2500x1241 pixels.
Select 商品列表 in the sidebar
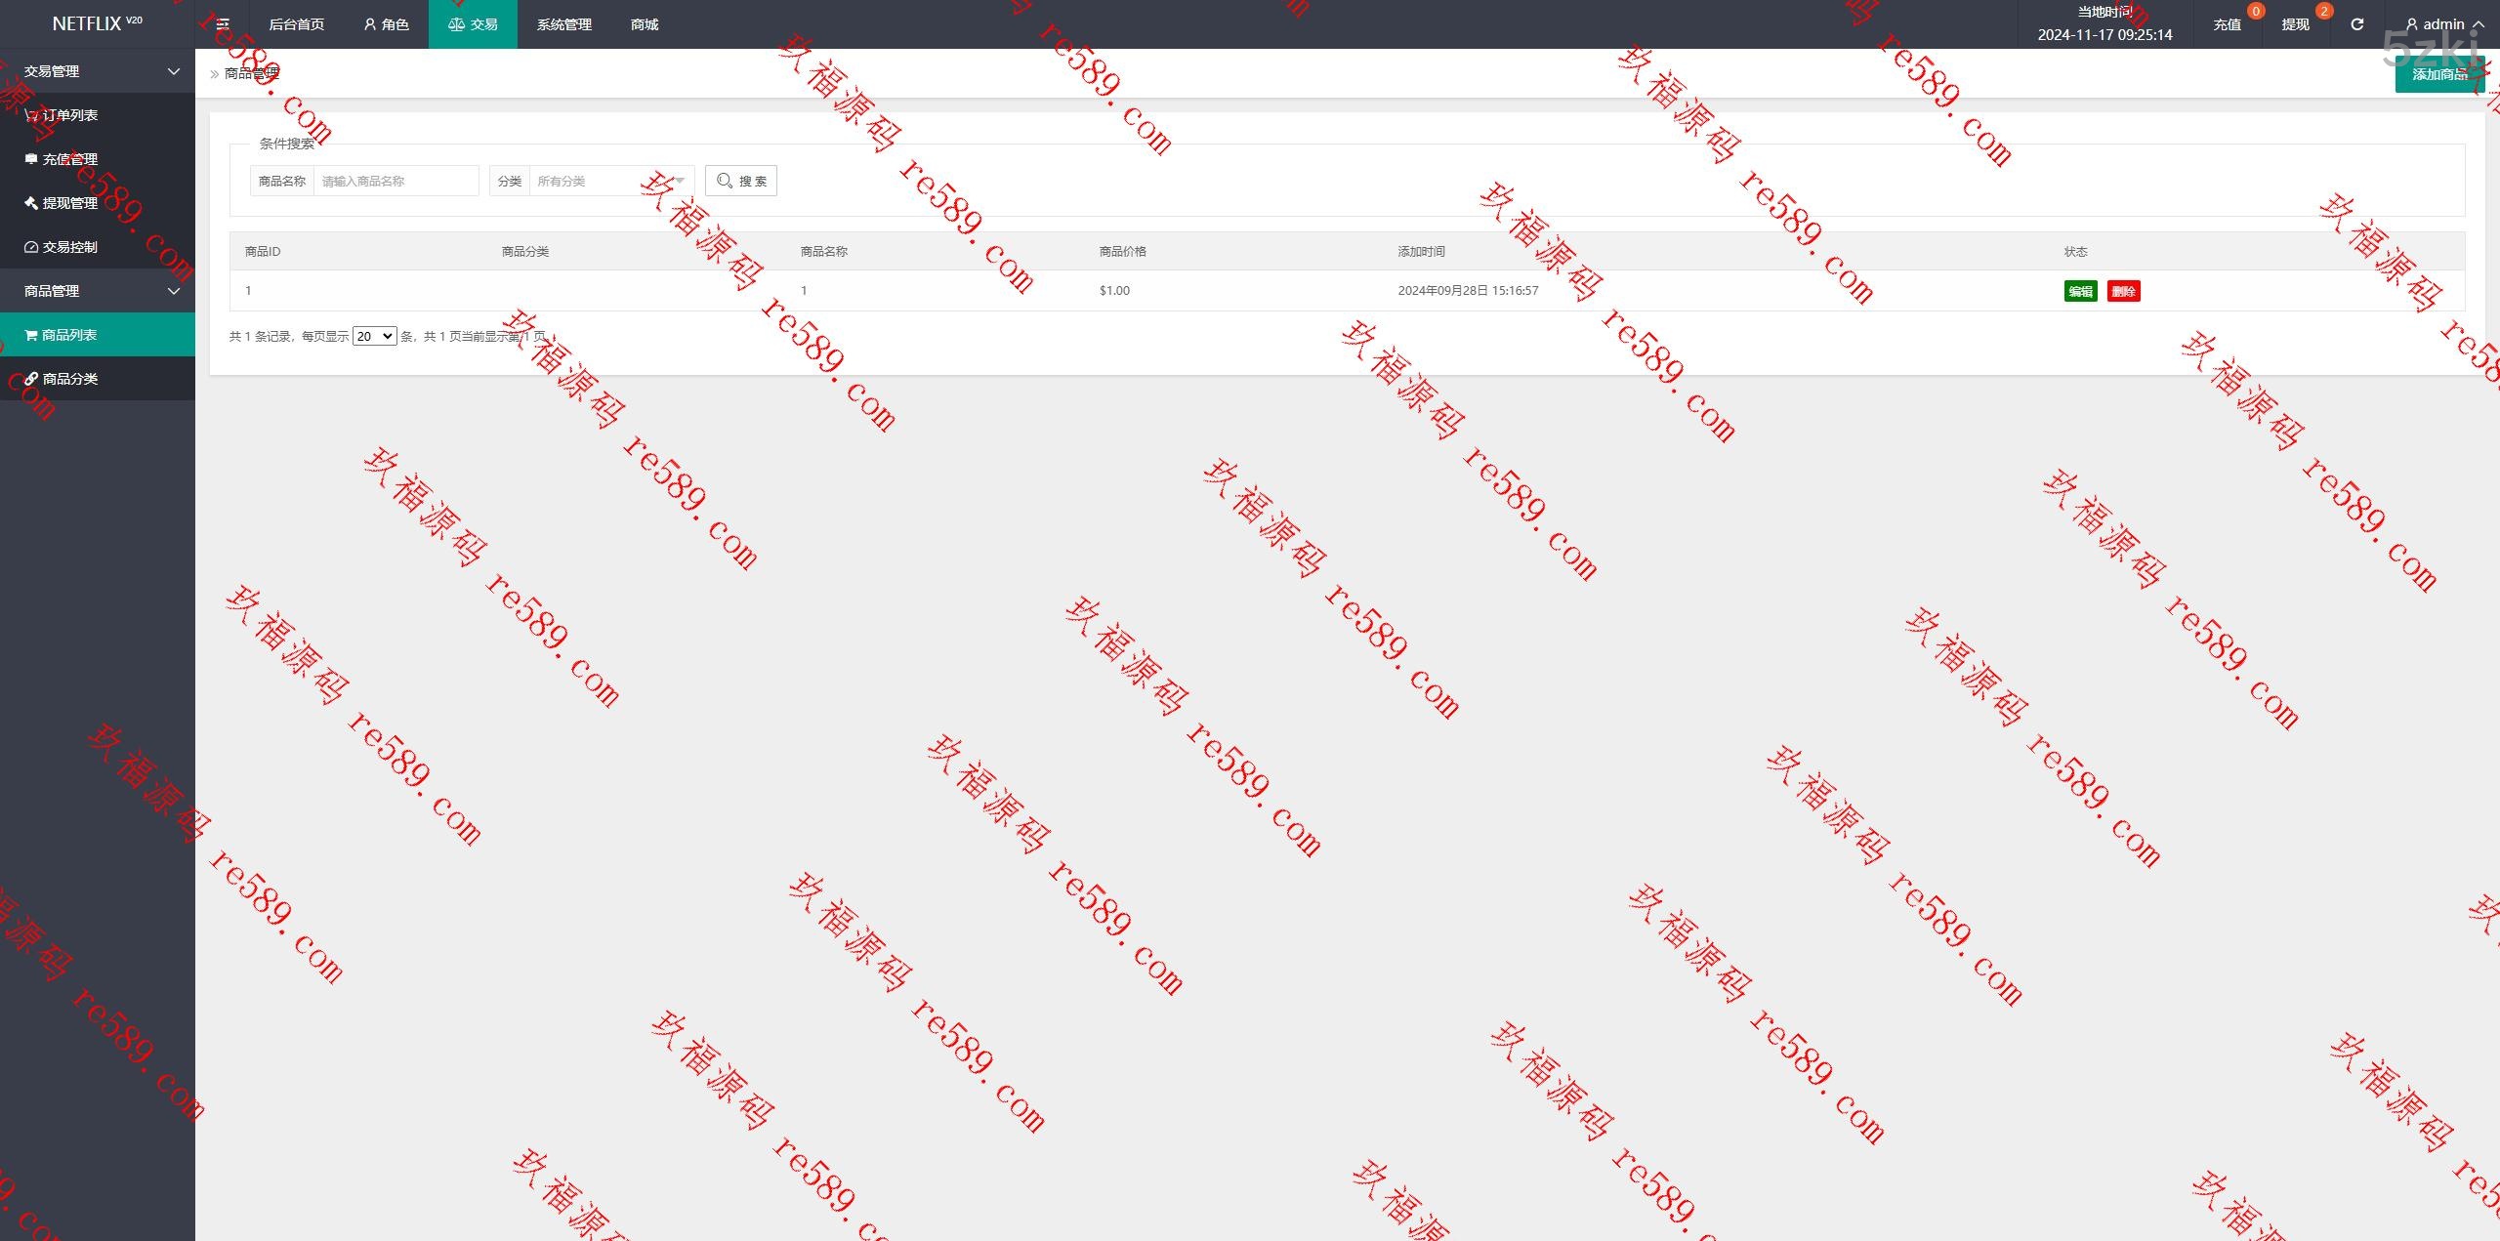point(68,335)
